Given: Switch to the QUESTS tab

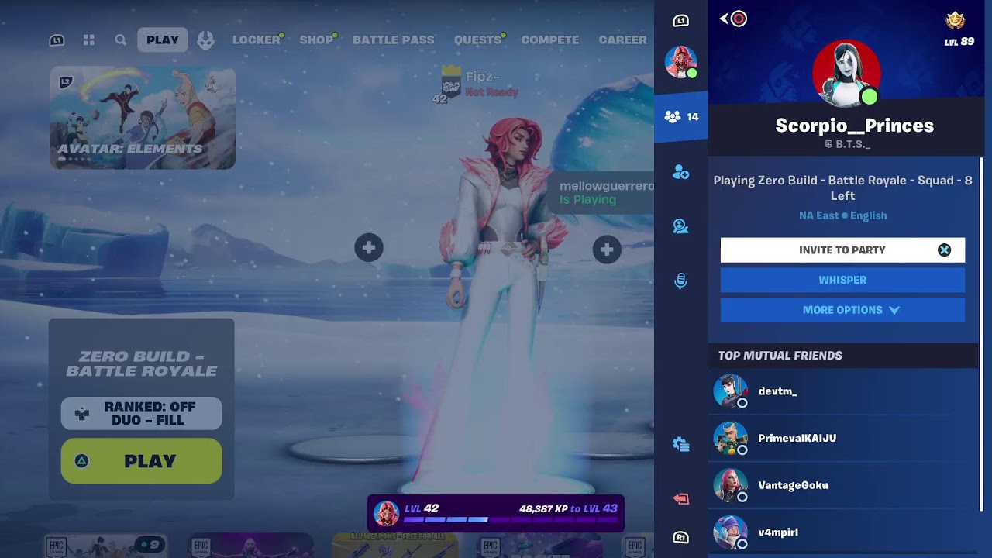Looking at the screenshot, I should (x=477, y=40).
